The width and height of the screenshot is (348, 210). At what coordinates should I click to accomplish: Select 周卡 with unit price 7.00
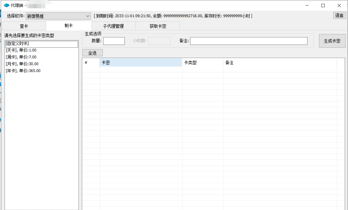point(21,57)
